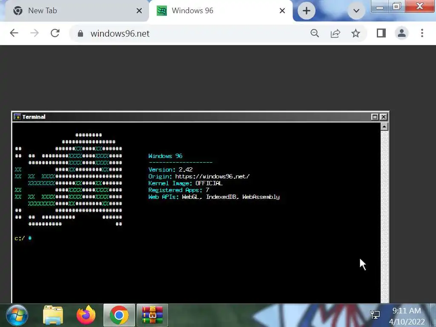Click the 'Registered Apps: 7' line

click(x=179, y=190)
